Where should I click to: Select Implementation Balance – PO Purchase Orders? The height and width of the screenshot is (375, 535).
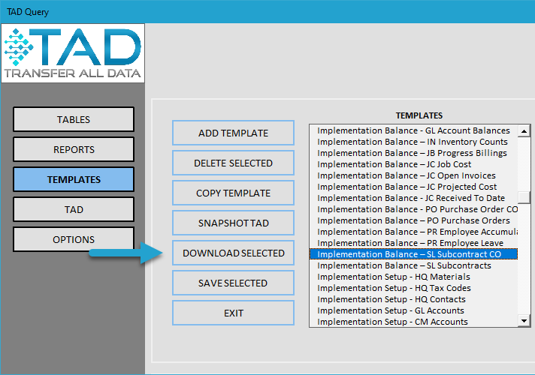coord(413,220)
